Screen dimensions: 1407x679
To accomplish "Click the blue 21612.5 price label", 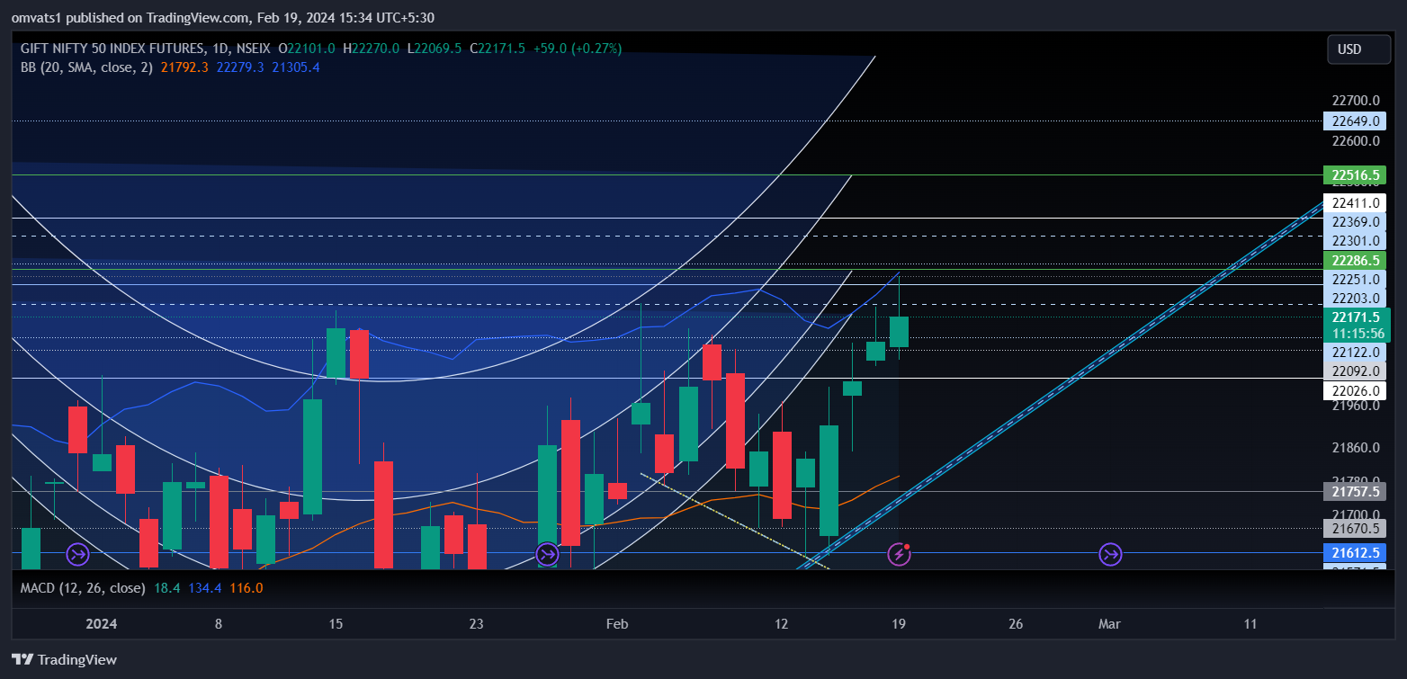I will [x=1356, y=553].
